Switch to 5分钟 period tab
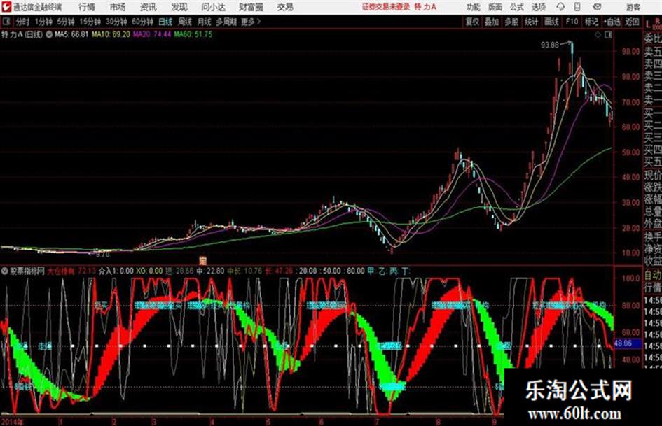This screenshot has width=662, height=426. click(x=66, y=22)
